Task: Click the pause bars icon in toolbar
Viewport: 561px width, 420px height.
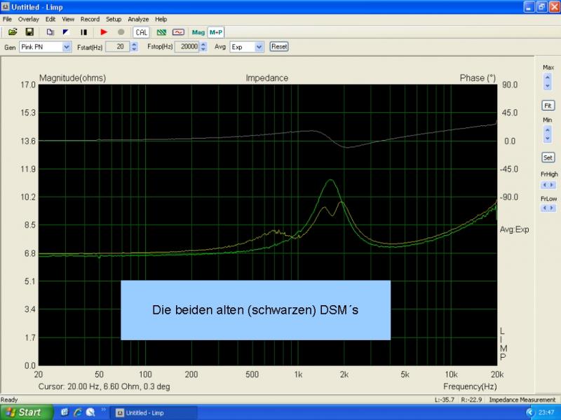Action: (84, 32)
